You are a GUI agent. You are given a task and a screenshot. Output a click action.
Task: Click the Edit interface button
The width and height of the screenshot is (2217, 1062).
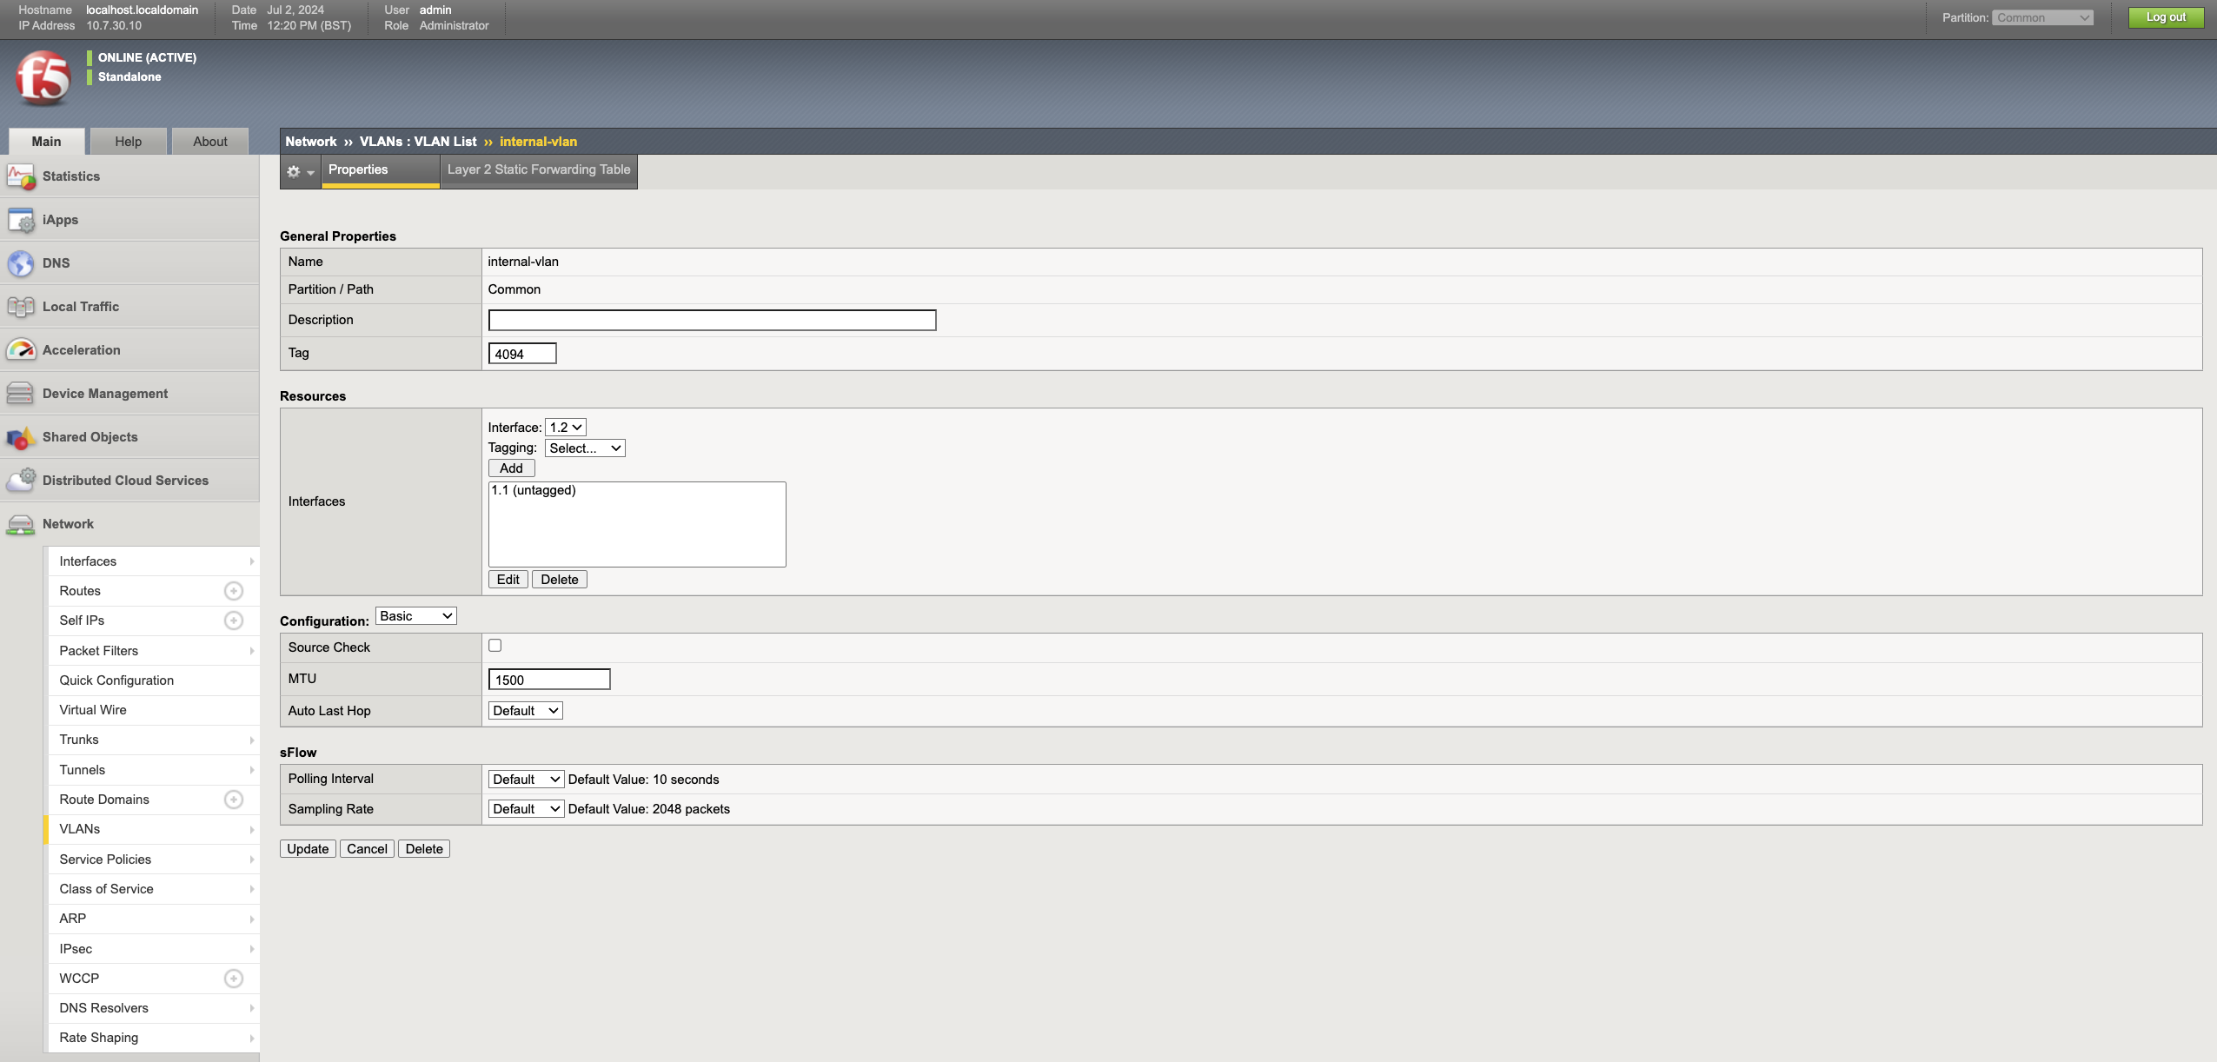[508, 580]
